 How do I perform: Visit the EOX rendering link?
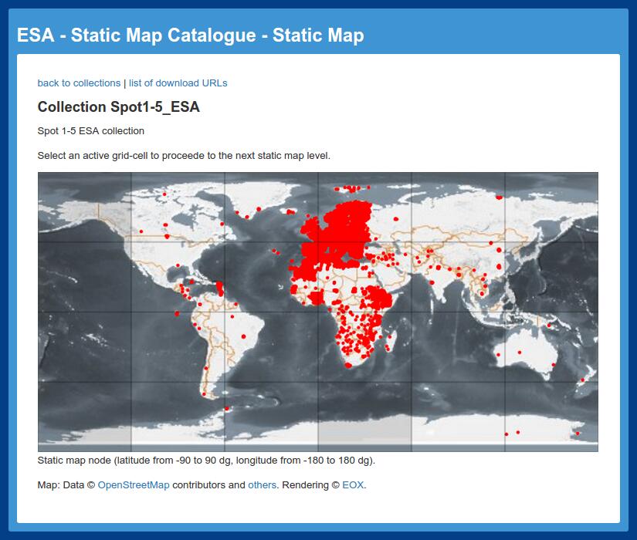pos(353,484)
